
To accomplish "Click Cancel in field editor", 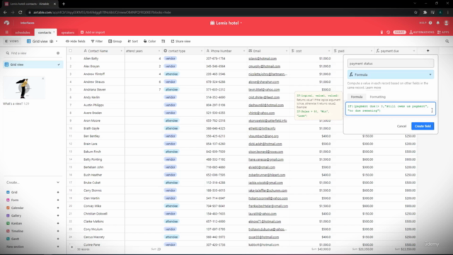I will (401, 126).
